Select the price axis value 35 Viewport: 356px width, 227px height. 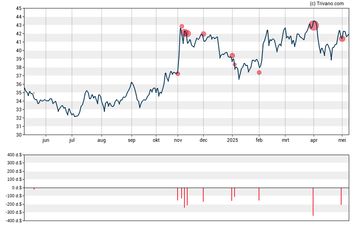(19, 92)
